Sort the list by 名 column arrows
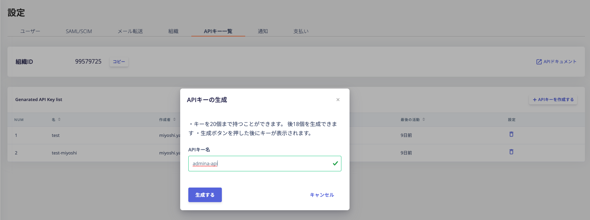Image resolution: width=590 pixels, height=220 pixels. [59, 119]
